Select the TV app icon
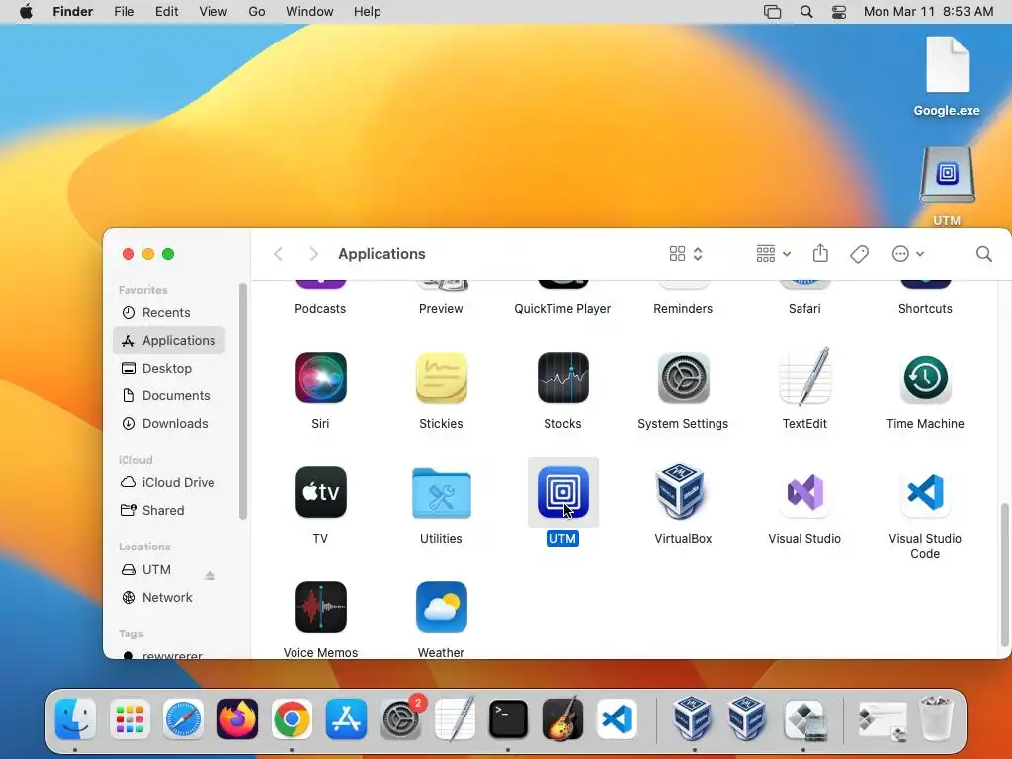The width and height of the screenshot is (1012, 759). coord(321,492)
